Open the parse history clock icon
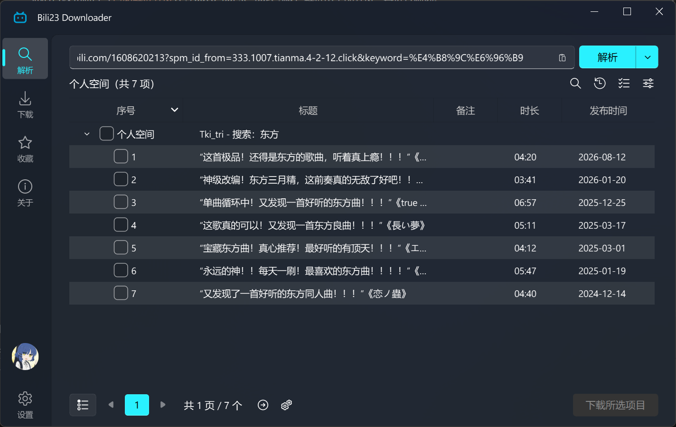 600,84
